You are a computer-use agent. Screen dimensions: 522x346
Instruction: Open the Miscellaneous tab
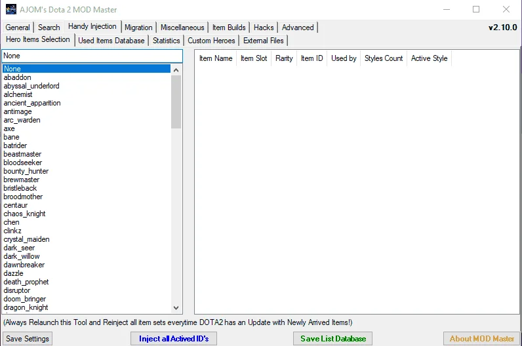tap(182, 28)
